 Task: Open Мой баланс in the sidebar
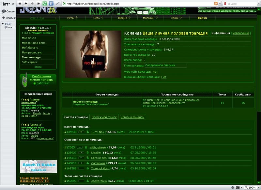click(x=30, y=48)
